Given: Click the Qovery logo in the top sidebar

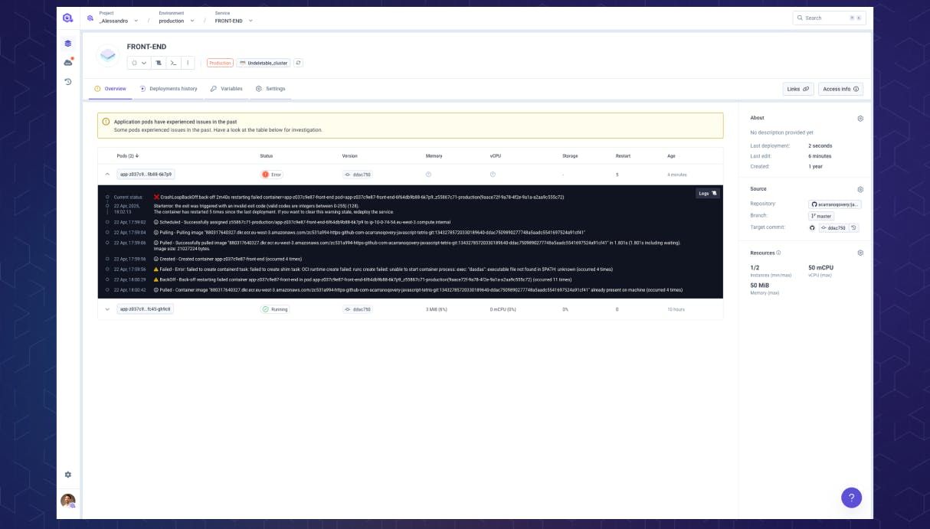Looking at the screenshot, I should (x=67, y=17).
